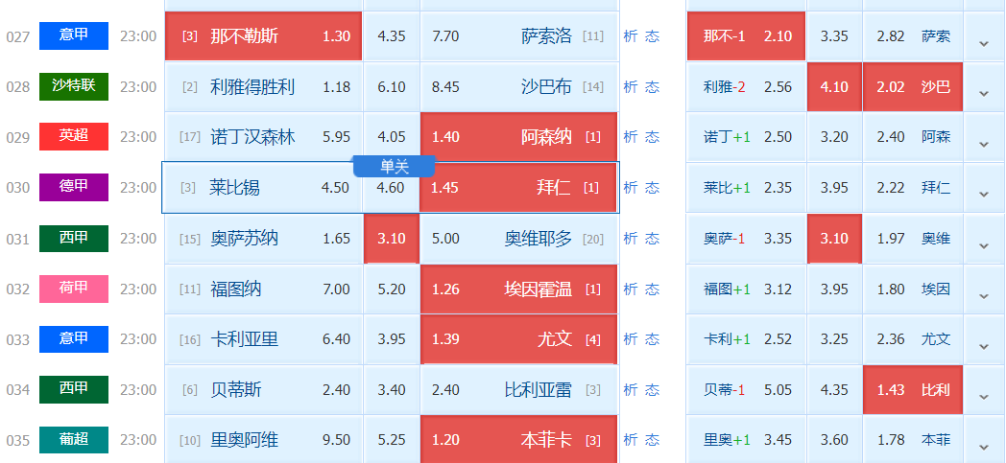The height and width of the screenshot is (463, 1006).
Task: Select handicap 2.22 拜仁 option
Action: 913,188
